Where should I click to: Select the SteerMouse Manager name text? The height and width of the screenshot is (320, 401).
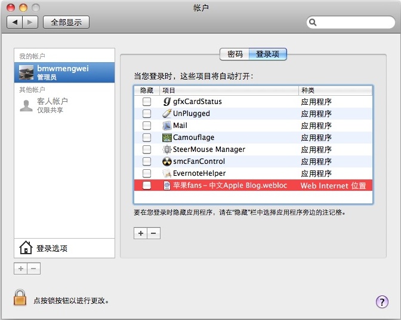point(209,149)
